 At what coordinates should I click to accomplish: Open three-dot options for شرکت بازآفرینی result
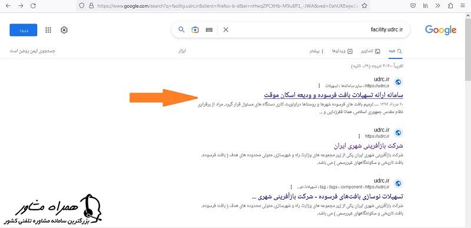click(x=359, y=136)
